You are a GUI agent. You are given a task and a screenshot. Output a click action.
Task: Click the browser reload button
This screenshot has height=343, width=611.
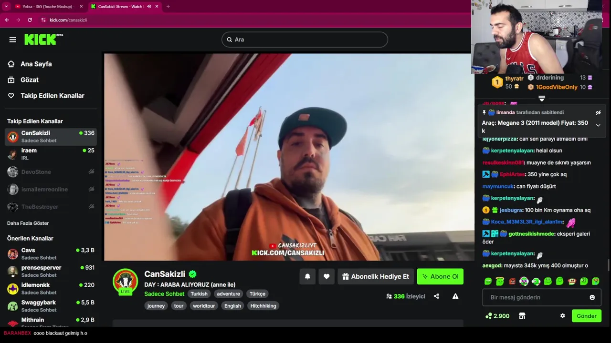pyautogui.click(x=30, y=20)
